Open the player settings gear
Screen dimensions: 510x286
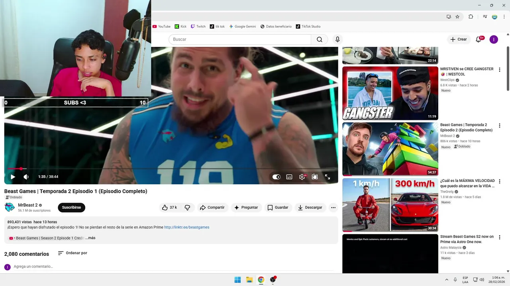(x=302, y=177)
